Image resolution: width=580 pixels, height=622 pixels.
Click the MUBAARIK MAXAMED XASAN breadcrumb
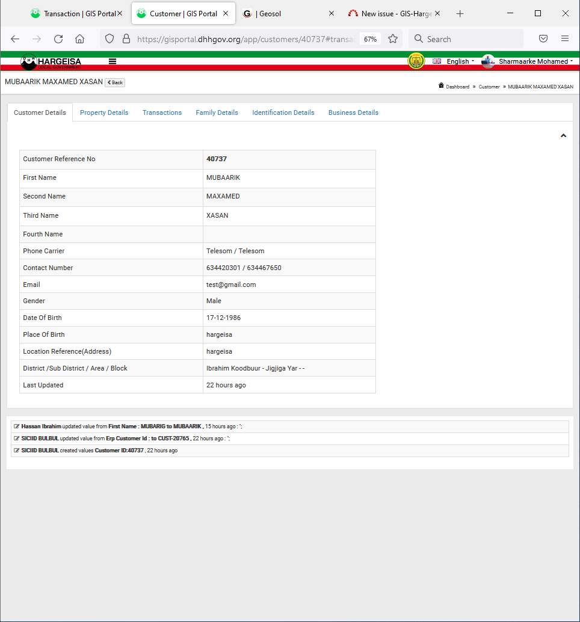540,87
